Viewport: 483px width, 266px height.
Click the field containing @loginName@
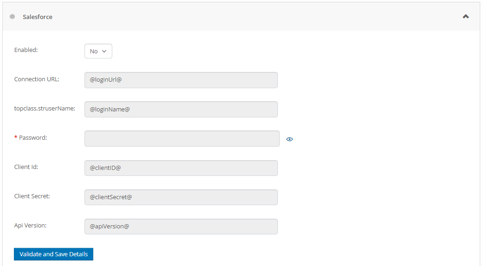[x=181, y=109]
